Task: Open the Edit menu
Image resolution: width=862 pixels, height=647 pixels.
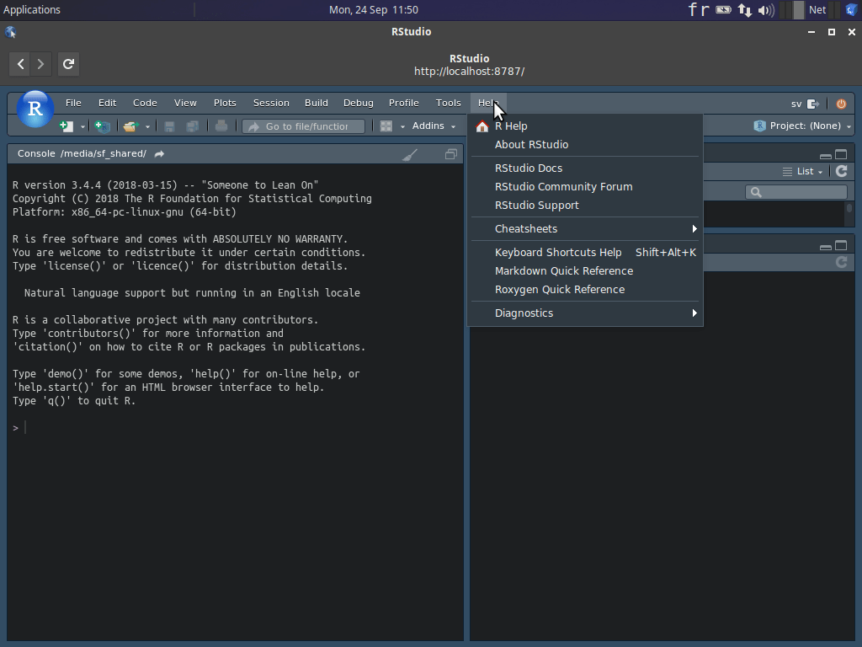Action: tap(107, 103)
